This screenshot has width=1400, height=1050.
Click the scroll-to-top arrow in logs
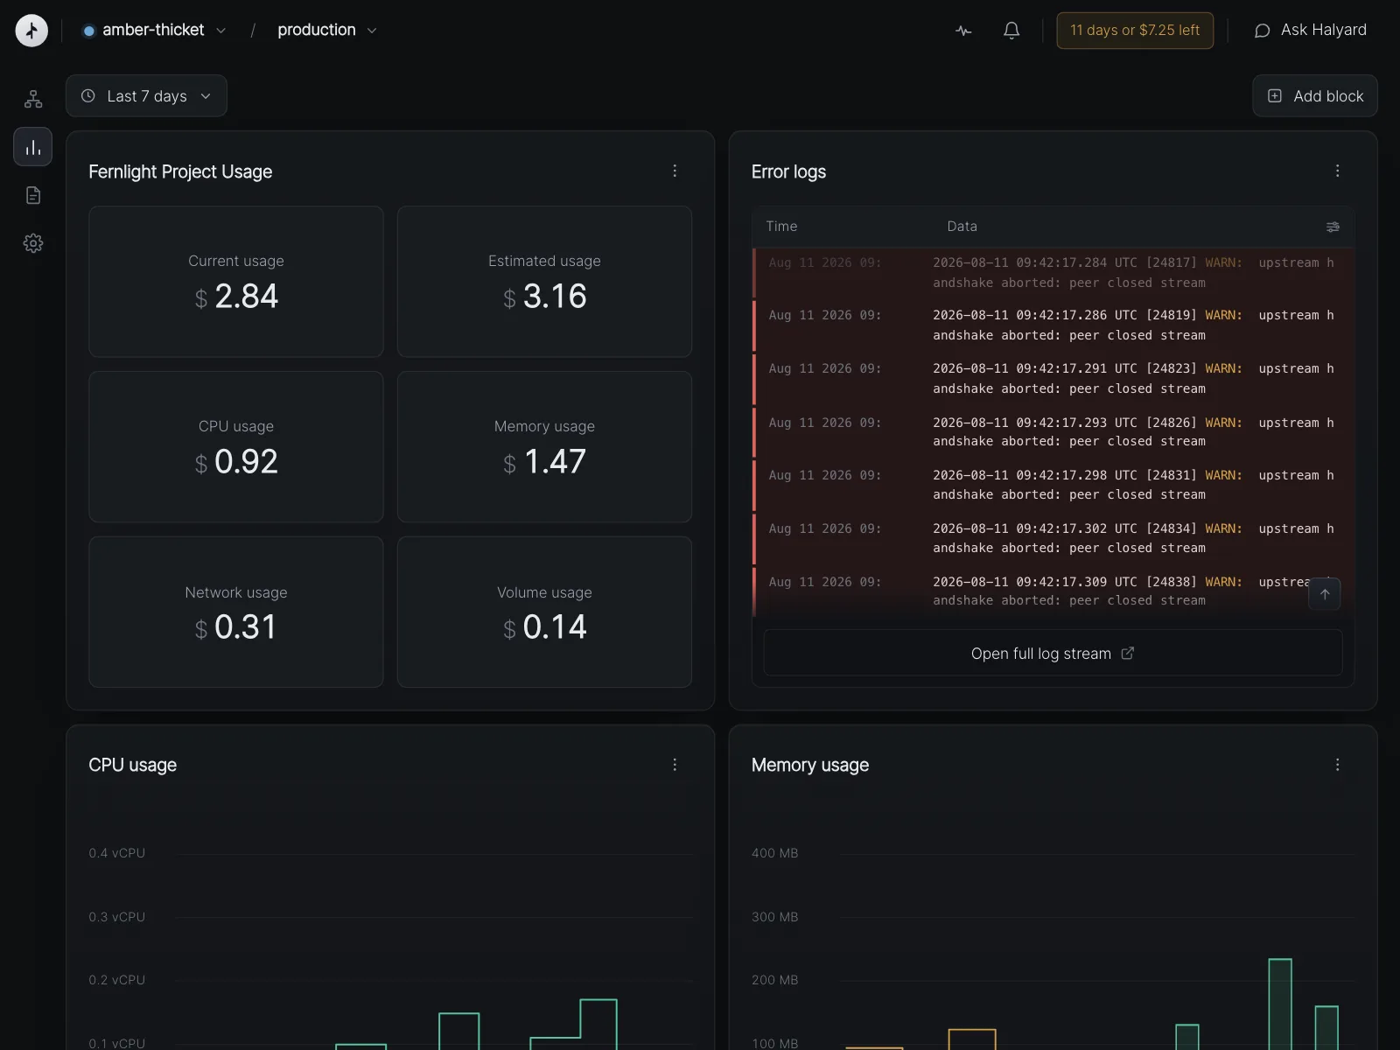(x=1325, y=594)
